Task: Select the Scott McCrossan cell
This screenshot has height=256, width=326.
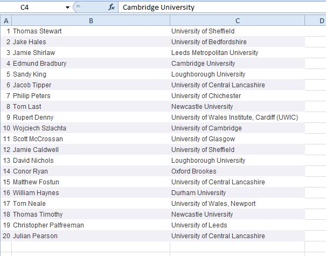Action: [91, 139]
